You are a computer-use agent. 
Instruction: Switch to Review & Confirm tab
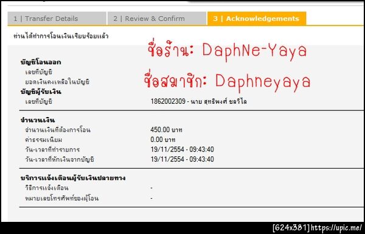(157, 19)
